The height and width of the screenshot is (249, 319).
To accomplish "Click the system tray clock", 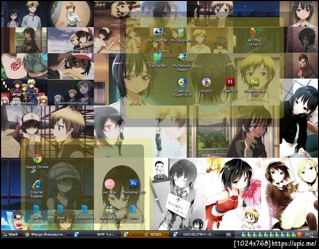I will click(x=309, y=235).
